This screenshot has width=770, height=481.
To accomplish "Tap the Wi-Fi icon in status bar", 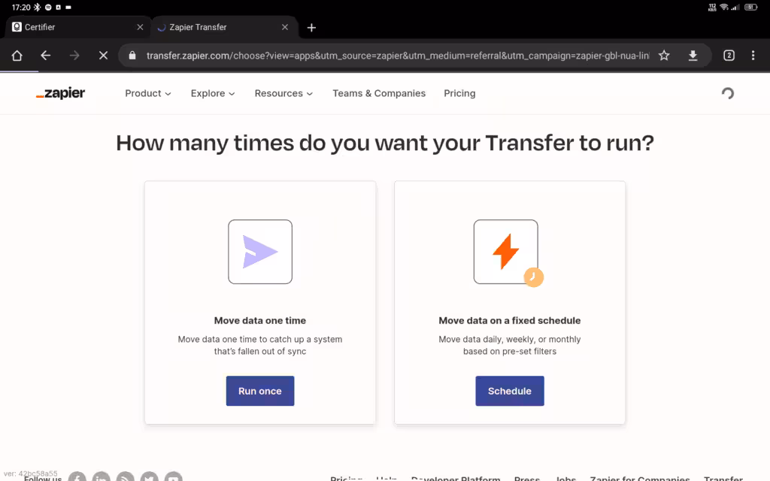I will pyautogui.click(x=724, y=8).
